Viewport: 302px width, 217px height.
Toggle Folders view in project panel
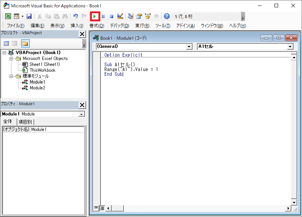(25, 43)
